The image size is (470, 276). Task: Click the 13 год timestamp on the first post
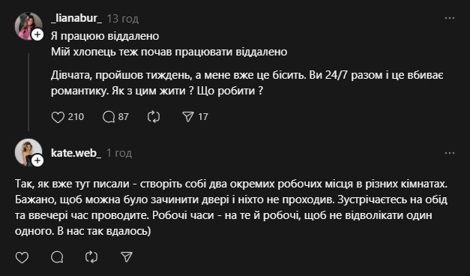tap(123, 19)
